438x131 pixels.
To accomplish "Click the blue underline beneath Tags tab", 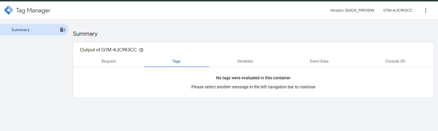I will tap(176, 66).
